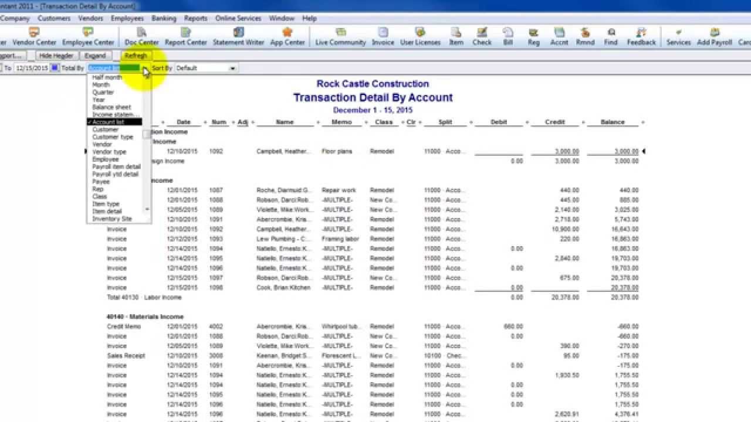Open Live Community
Screen dimensions: 751x422
340,36
